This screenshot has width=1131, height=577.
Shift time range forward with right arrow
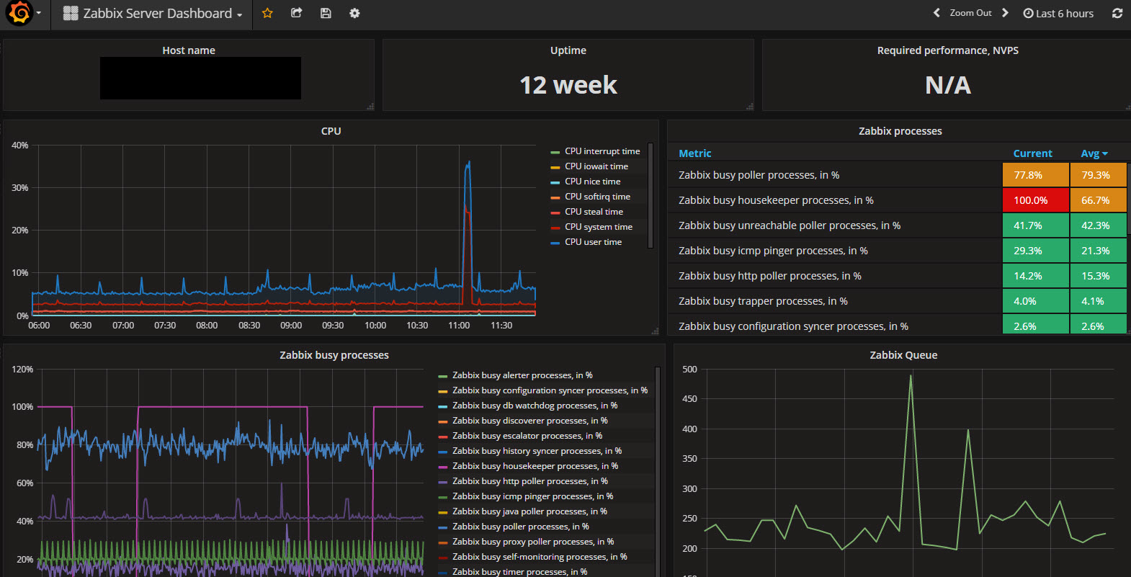(x=1005, y=13)
